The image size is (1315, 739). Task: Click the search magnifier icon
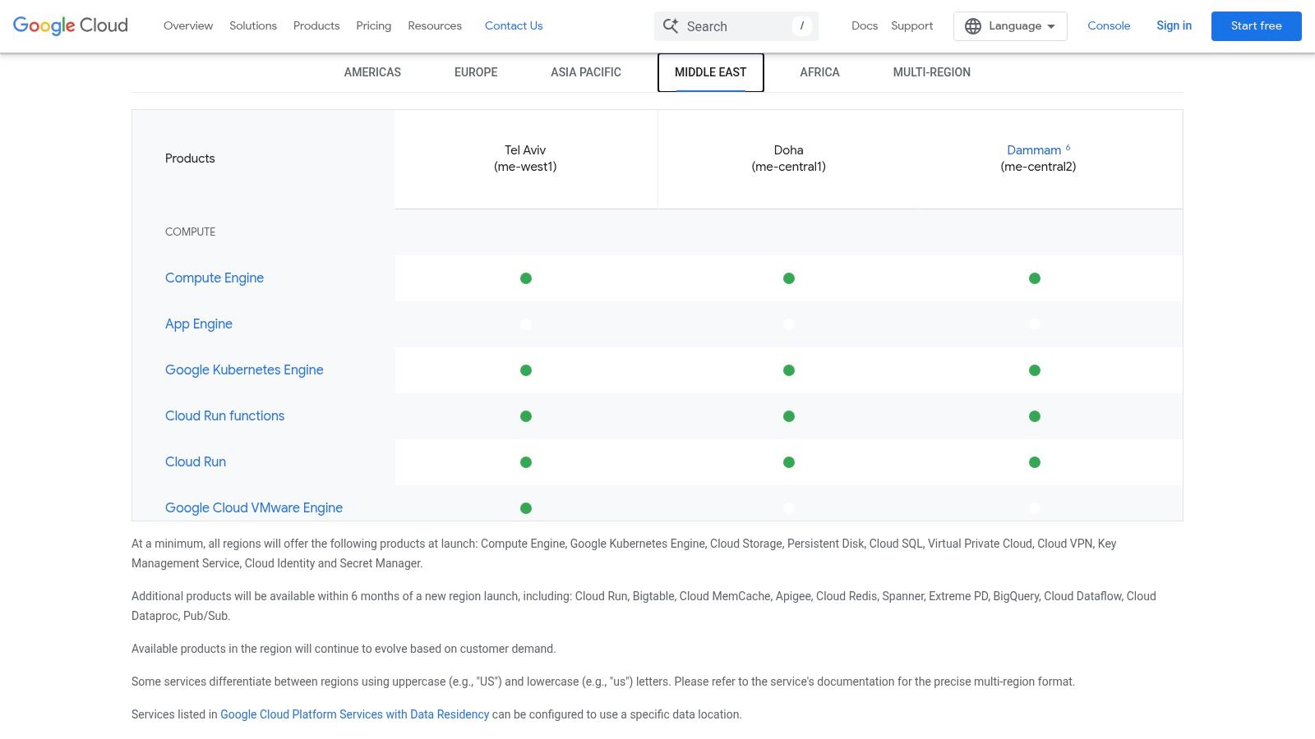point(671,25)
